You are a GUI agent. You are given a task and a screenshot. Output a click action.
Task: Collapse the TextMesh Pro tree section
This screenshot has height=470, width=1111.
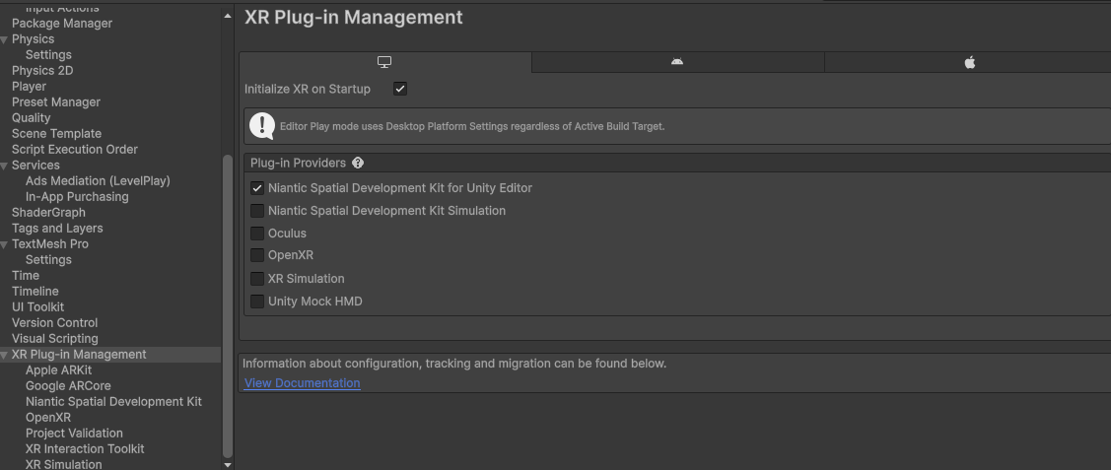[x=5, y=244]
